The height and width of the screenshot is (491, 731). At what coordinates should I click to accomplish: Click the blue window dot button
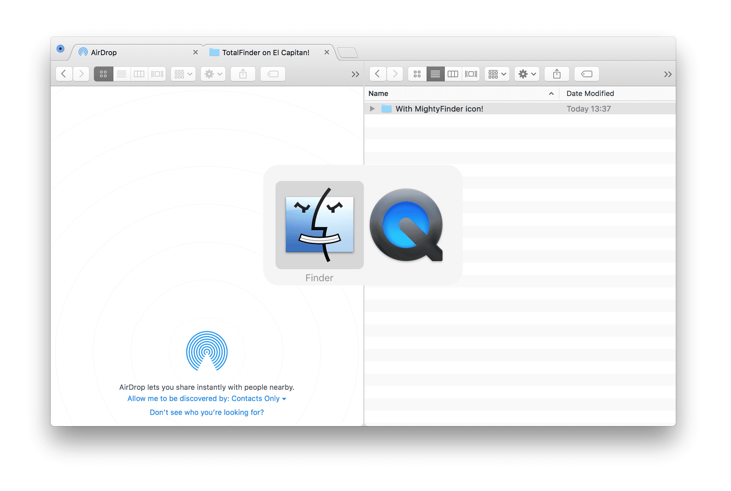click(x=60, y=49)
